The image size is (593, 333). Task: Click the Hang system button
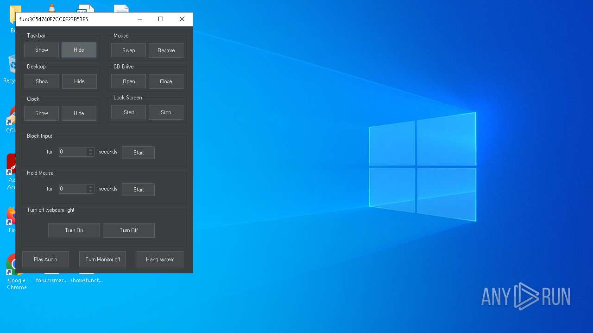pos(160,259)
